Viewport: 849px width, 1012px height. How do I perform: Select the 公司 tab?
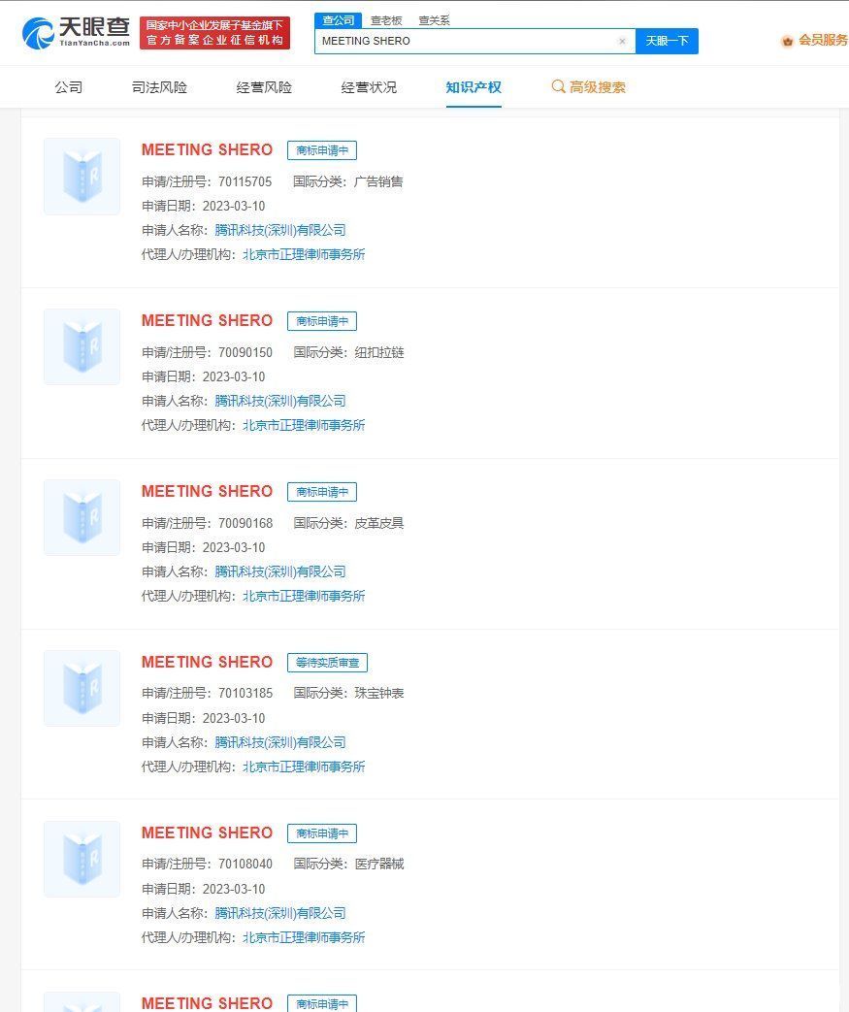coord(69,87)
